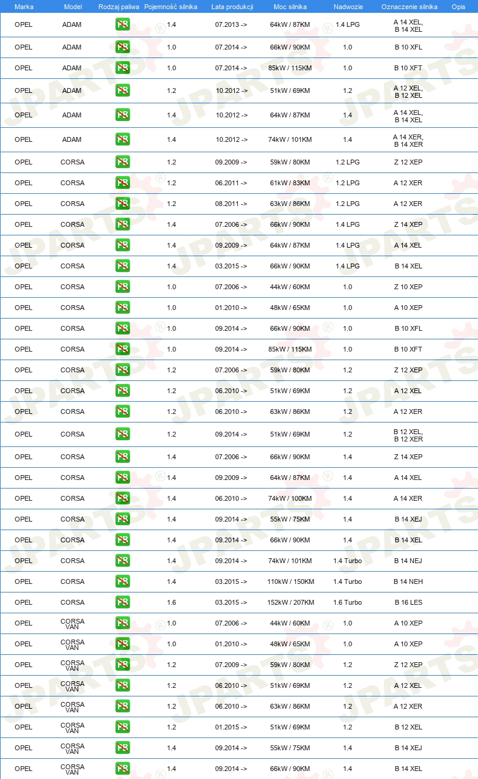Click the 07.2013 -> production date
Screen dimensions: 478x779
(x=232, y=24)
